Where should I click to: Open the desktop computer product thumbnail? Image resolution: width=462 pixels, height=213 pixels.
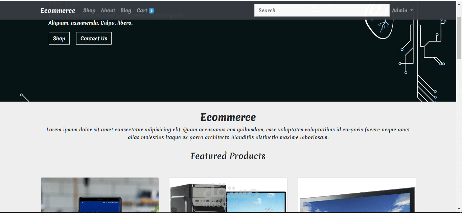[x=228, y=195]
